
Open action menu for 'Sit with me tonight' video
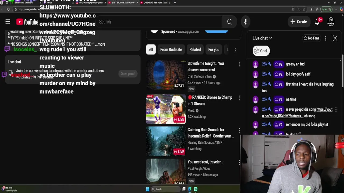239,64
